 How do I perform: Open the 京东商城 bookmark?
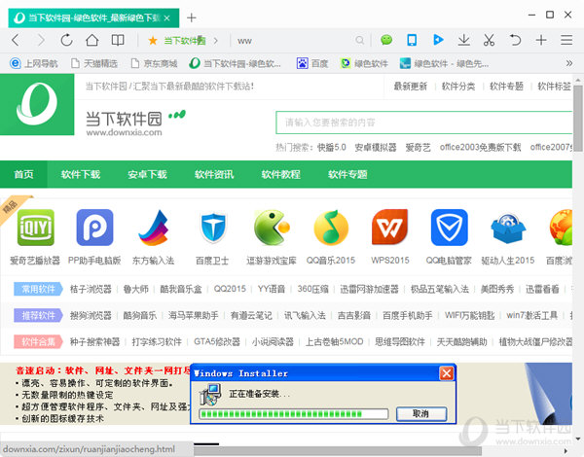154,63
